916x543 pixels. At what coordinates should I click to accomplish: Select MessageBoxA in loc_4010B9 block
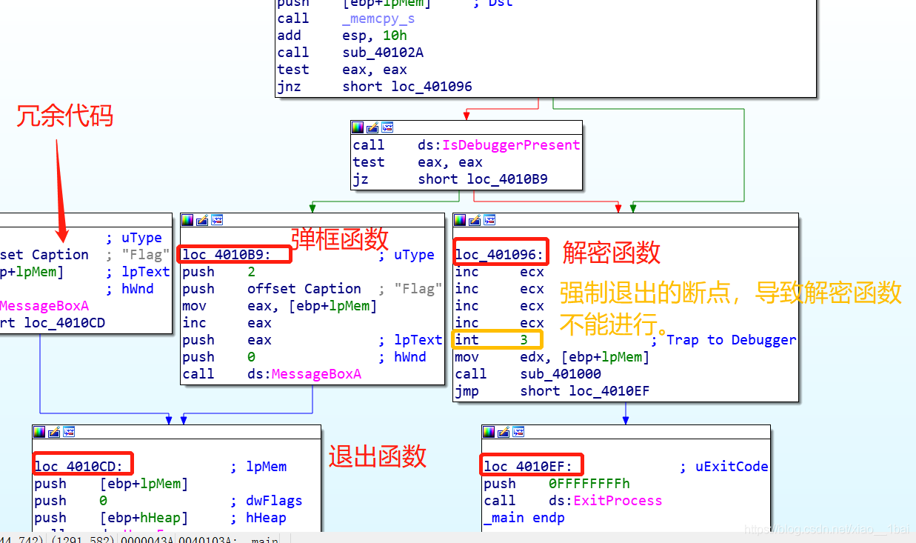[x=316, y=374]
